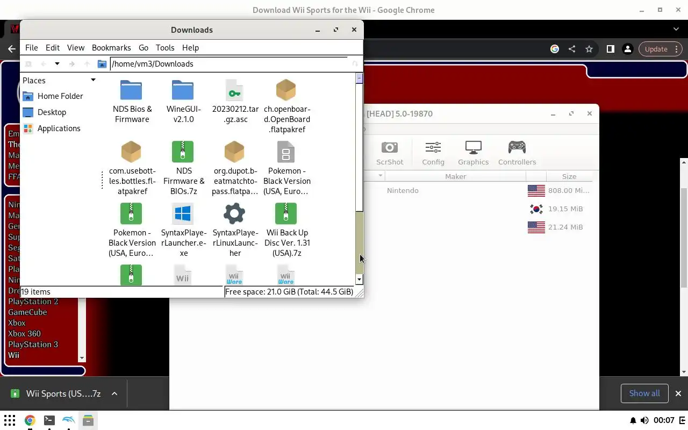The height and width of the screenshot is (430, 688).
Task: Select the 20230212.tar.gz.asc key file
Action: tap(235, 102)
